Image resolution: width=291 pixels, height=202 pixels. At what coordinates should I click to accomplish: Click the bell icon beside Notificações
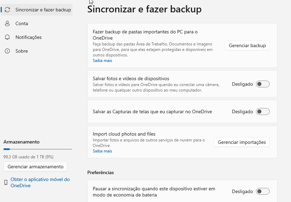[x=7, y=37]
